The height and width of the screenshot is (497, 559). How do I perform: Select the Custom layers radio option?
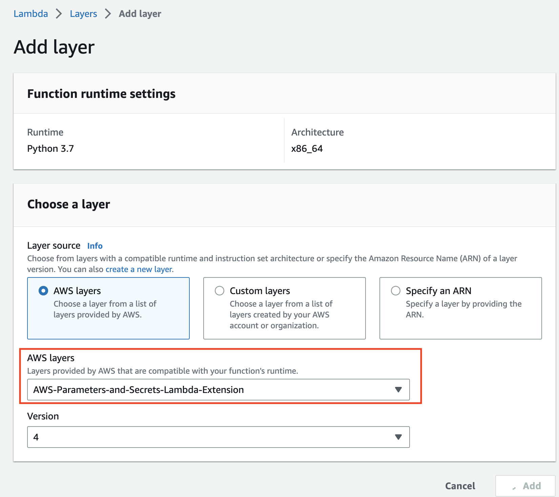click(220, 291)
